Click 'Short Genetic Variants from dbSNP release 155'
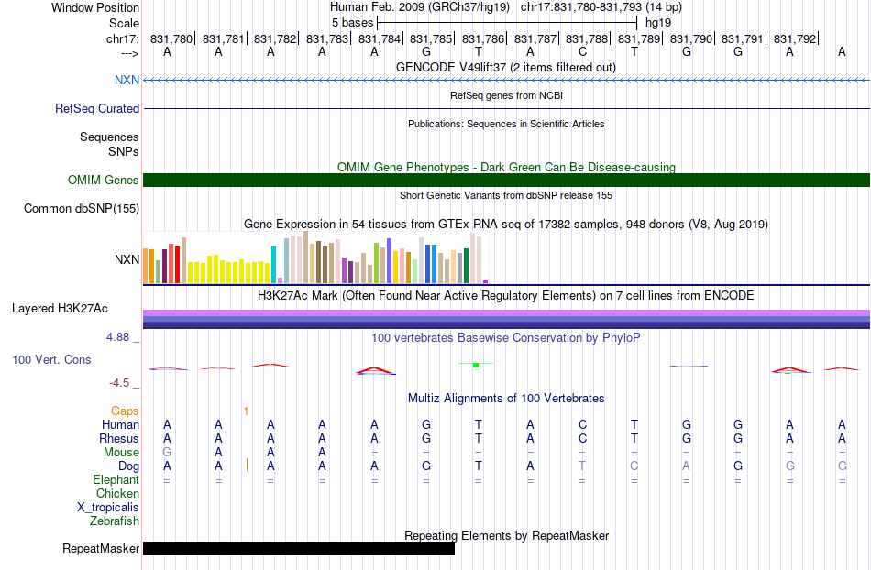The height and width of the screenshot is (570, 871). tap(506, 195)
